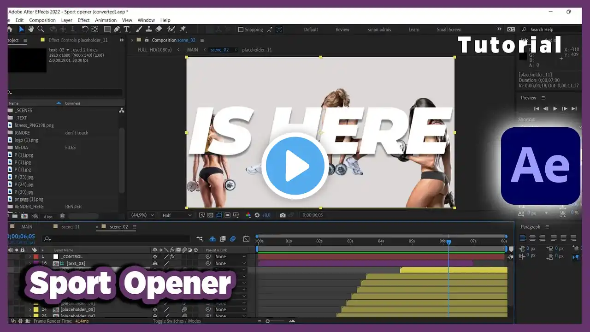Switch to the Default workspace

click(x=311, y=30)
